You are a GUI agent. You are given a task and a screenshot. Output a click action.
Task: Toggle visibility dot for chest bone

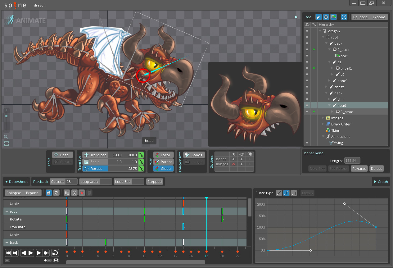[x=307, y=87]
